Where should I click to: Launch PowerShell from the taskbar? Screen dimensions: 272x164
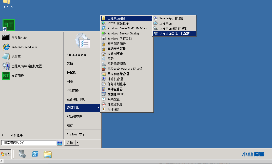click(35, 154)
